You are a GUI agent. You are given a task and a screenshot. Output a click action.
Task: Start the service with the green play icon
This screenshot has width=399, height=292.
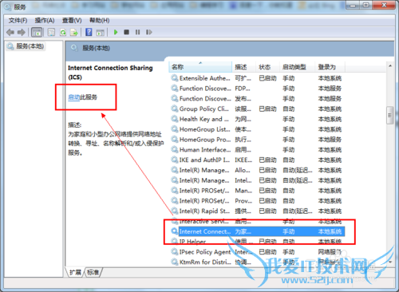tap(116, 32)
